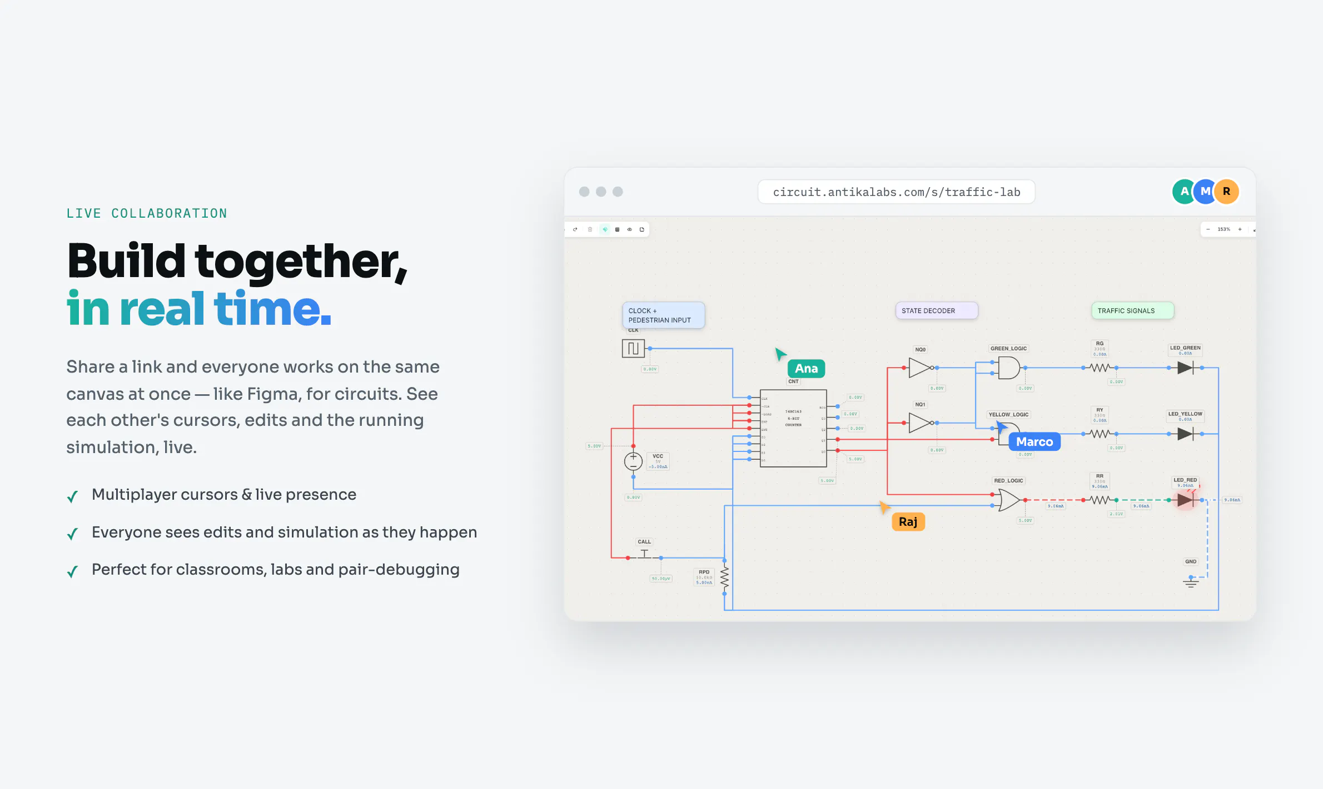Screen dimensions: 1323x789
Task: Select the RPD pull-down resistor
Action: coord(724,577)
